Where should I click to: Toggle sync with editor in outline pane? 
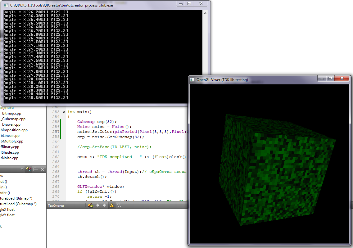[28, 169]
